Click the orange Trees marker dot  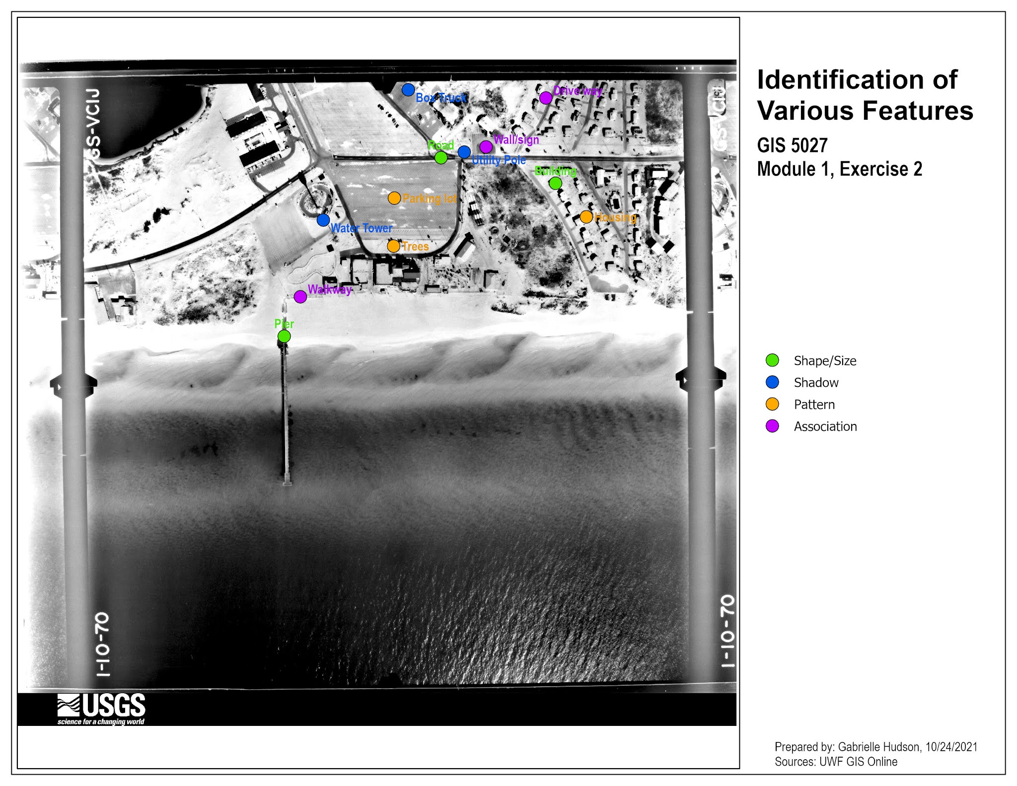point(393,246)
